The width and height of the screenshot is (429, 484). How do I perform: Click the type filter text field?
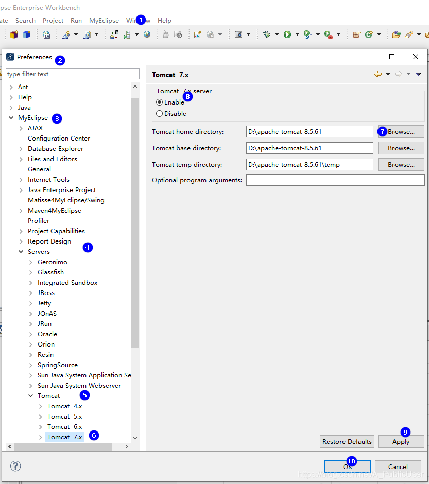click(x=73, y=74)
